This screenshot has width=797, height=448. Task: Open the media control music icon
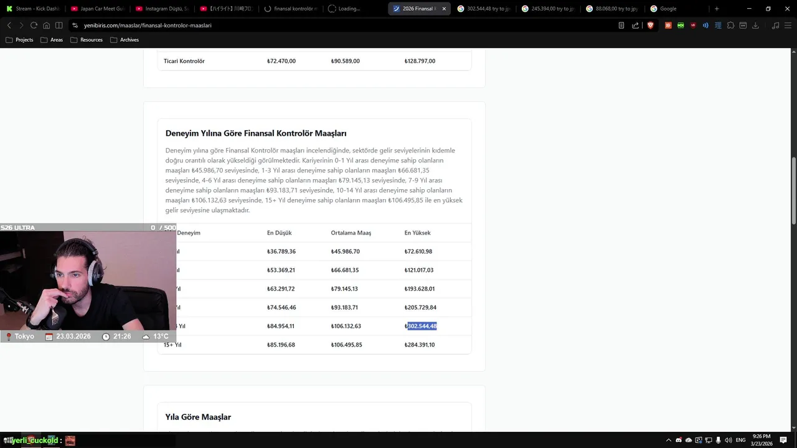tap(775, 26)
